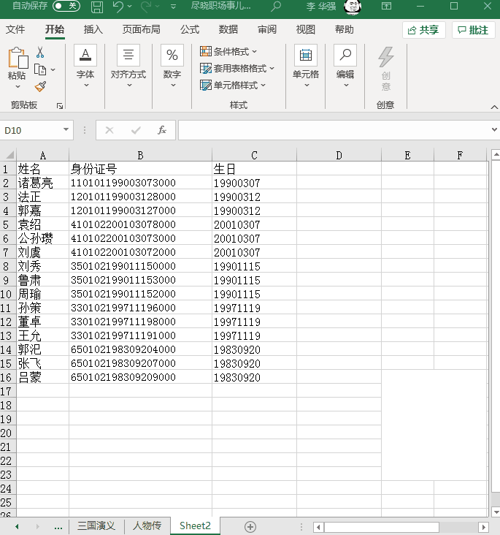This screenshot has width=500, height=535.
Task: Click the user profile avatar
Action: click(353, 7)
